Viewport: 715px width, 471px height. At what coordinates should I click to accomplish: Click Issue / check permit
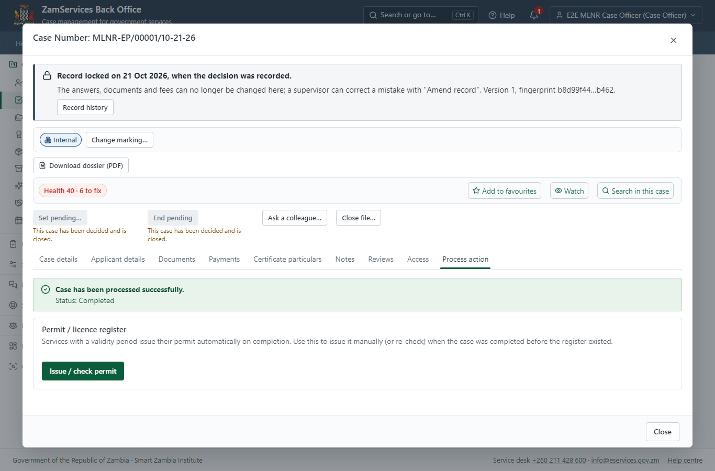83,371
